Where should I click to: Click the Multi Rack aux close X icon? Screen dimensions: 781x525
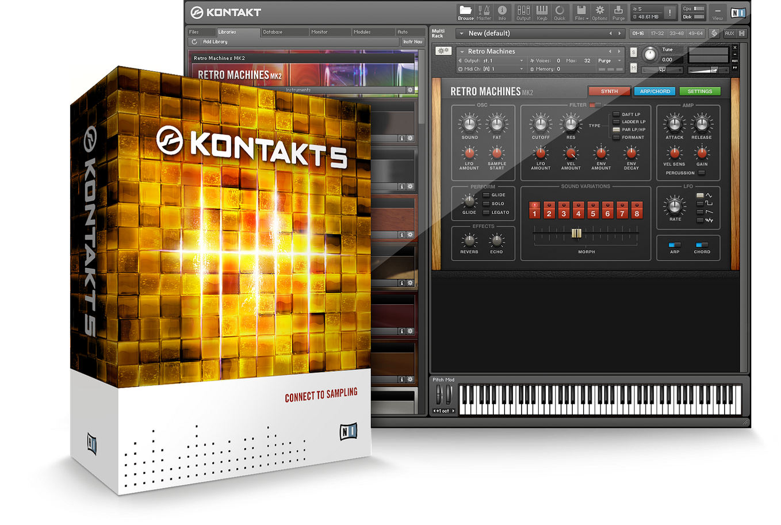tap(742, 33)
